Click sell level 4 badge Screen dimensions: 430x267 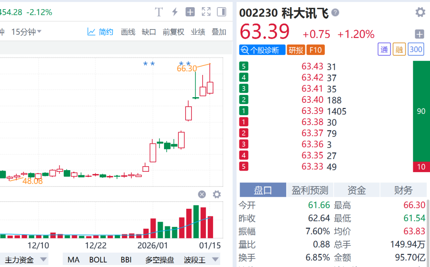[244, 77]
